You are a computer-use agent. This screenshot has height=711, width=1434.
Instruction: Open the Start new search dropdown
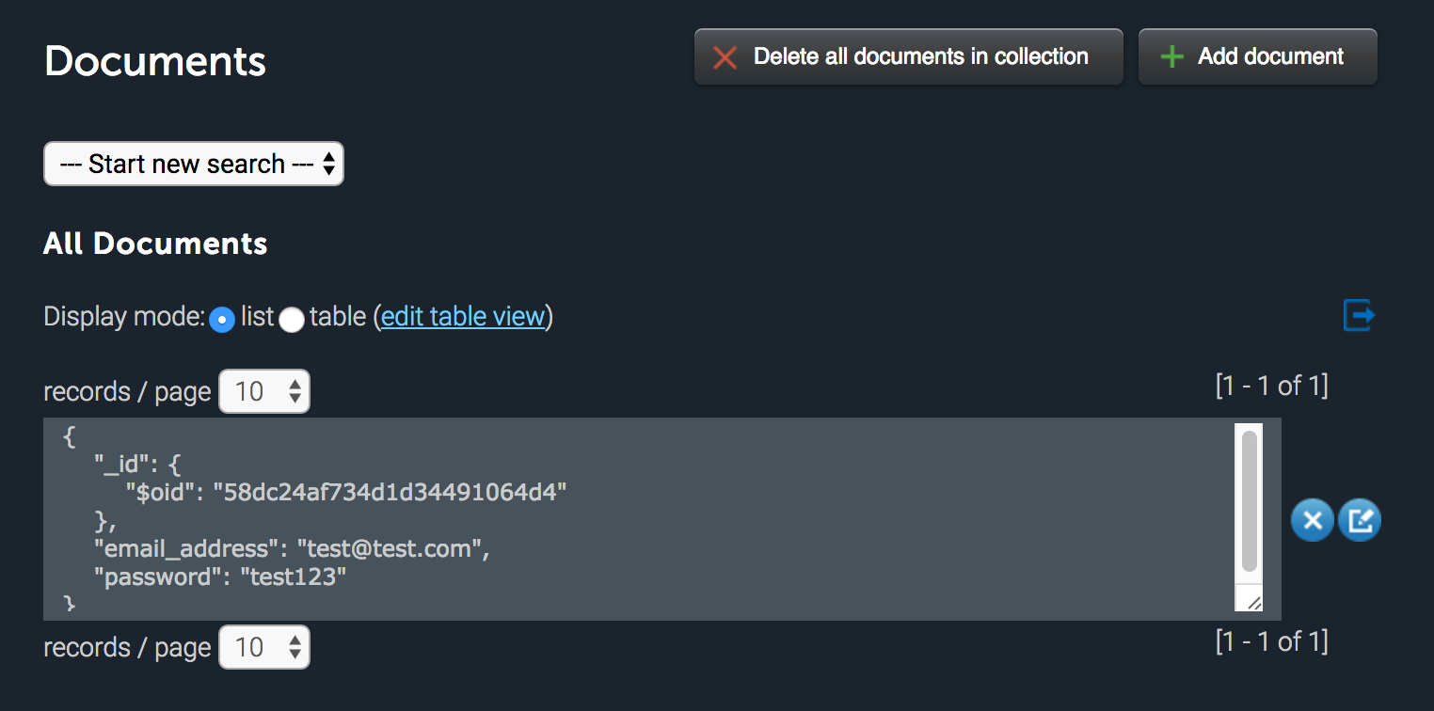tap(193, 164)
